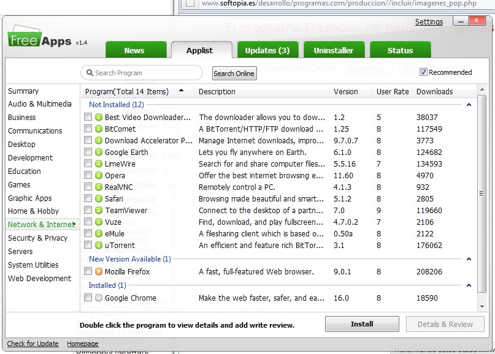The image size is (495, 354).
Task: Check the Opera row checkbox
Action: click(88, 175)
